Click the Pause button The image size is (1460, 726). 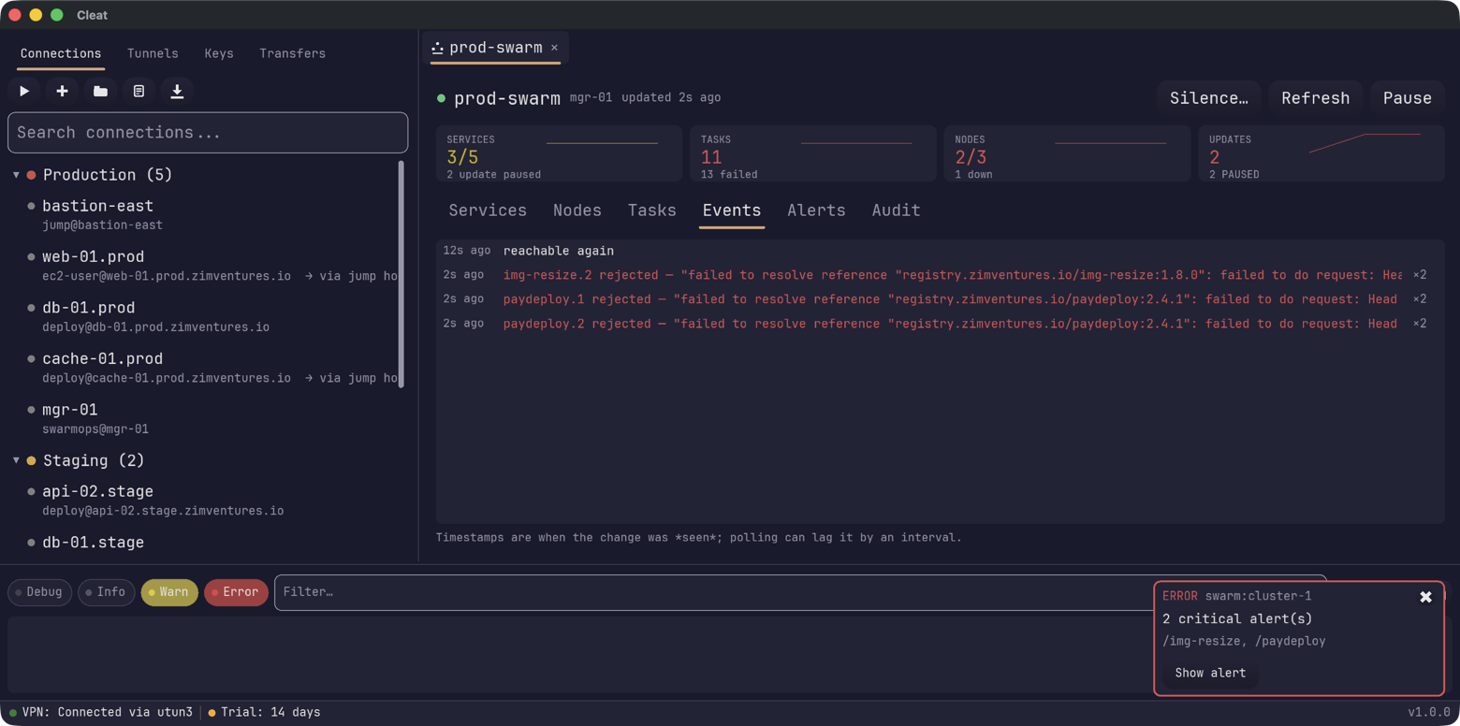(1408, 98)
